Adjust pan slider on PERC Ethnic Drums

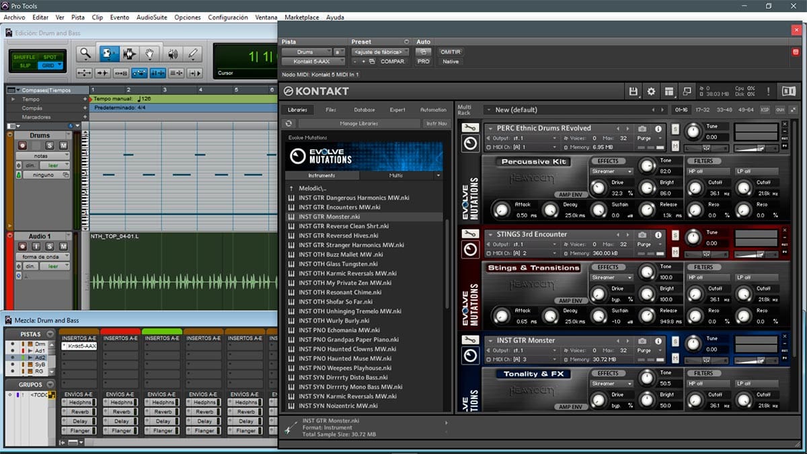706,147
